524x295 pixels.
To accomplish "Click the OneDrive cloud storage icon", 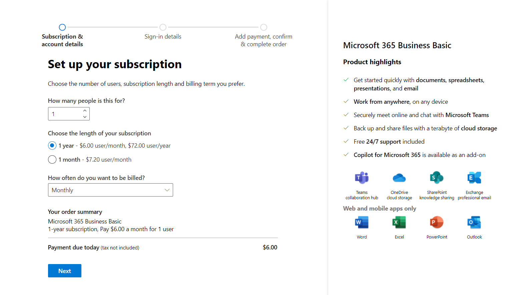I will [399, 178].
